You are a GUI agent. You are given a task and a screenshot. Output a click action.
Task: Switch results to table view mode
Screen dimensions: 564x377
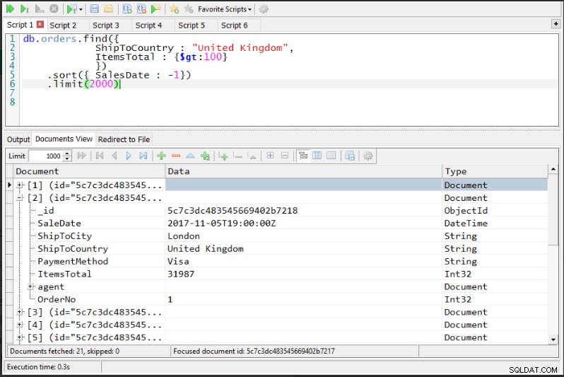[x=317, y=156]
